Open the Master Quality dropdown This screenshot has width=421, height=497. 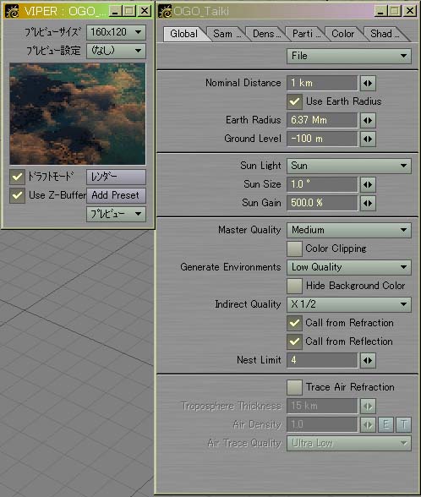pos(349,230)
